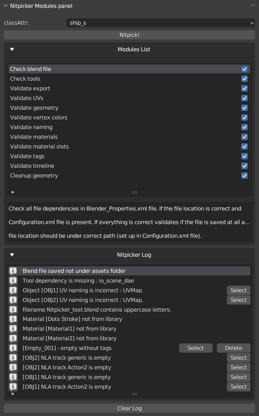Screen dimensions: 259x416
Task: Click info icon for Material2 not from library
Action: [x=13, y=338]
